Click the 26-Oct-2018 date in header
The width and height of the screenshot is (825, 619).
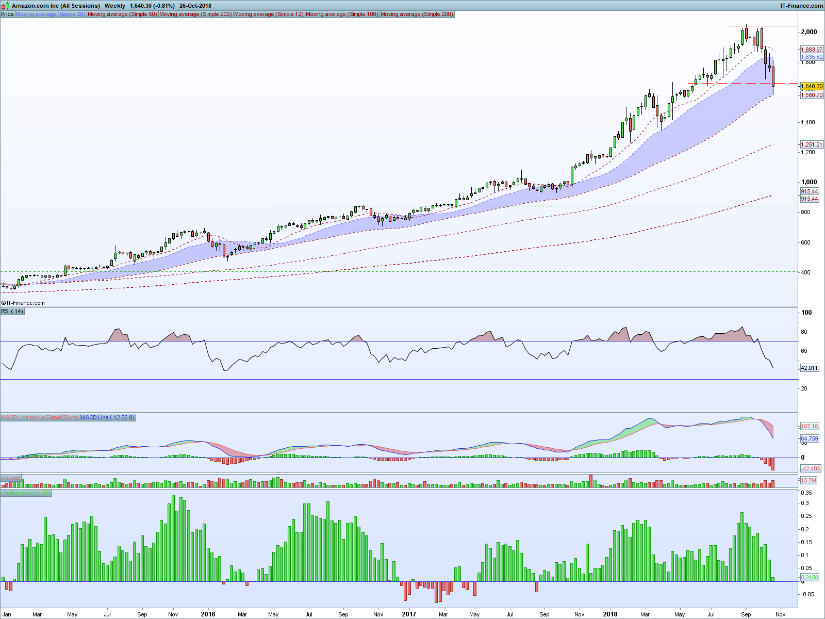click(x=195, y=6)
